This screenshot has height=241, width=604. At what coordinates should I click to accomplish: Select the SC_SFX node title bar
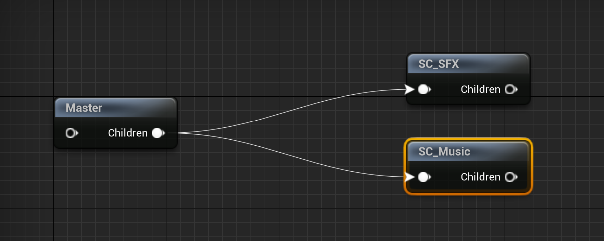click(468, 64)
